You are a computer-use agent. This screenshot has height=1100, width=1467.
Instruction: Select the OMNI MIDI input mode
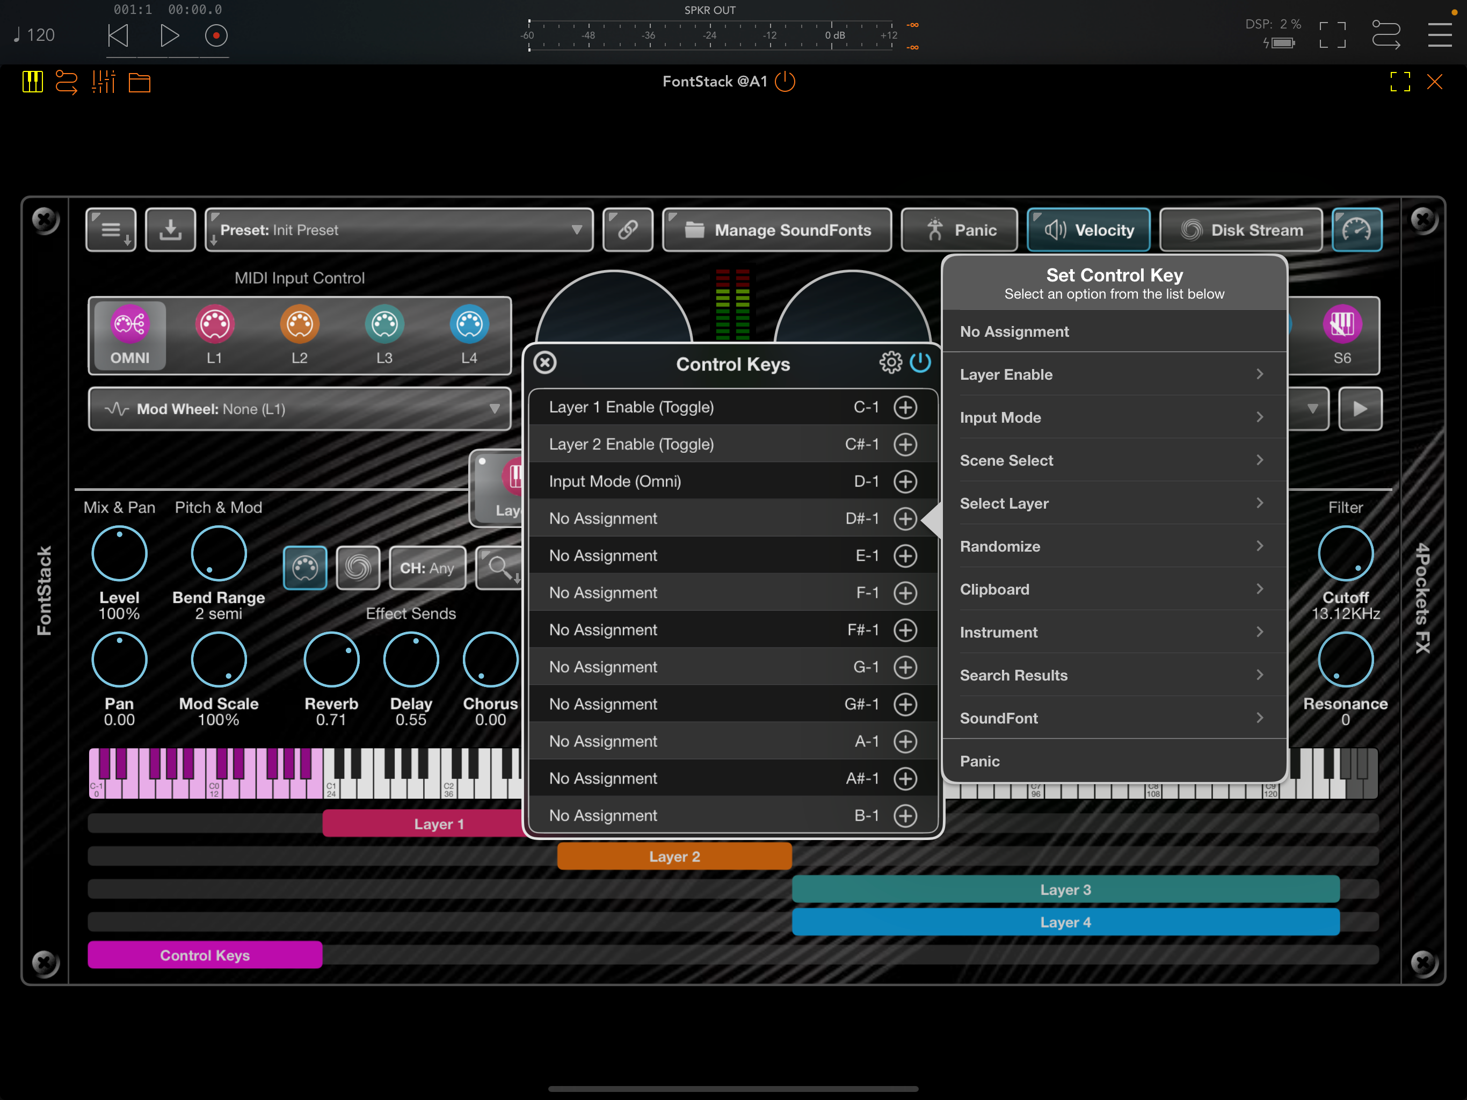tap(129, 335)
